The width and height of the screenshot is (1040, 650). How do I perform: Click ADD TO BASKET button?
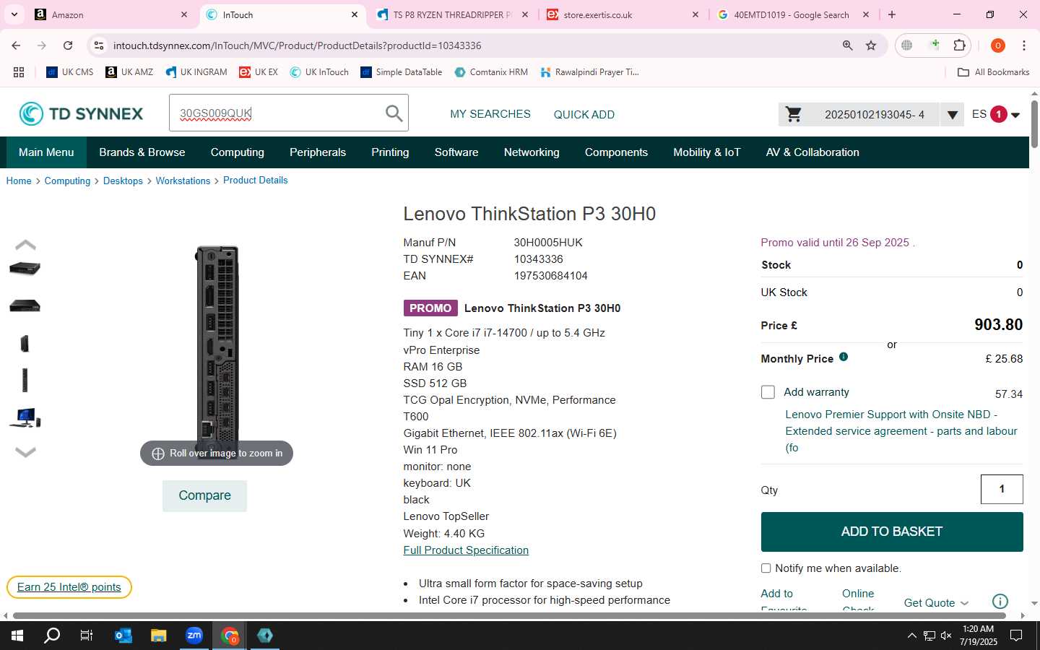click(x=892, y=532)
